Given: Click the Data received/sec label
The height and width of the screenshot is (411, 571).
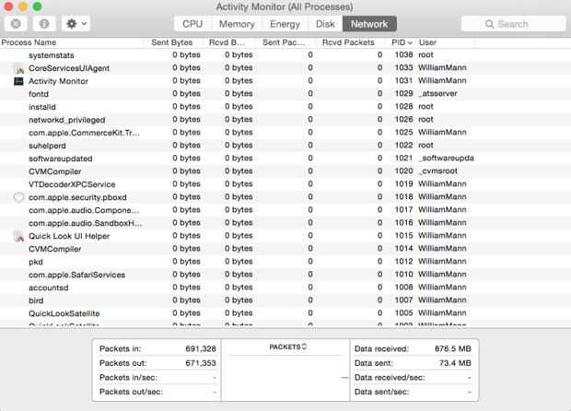Looking at the screenshot, I should 390,378.
